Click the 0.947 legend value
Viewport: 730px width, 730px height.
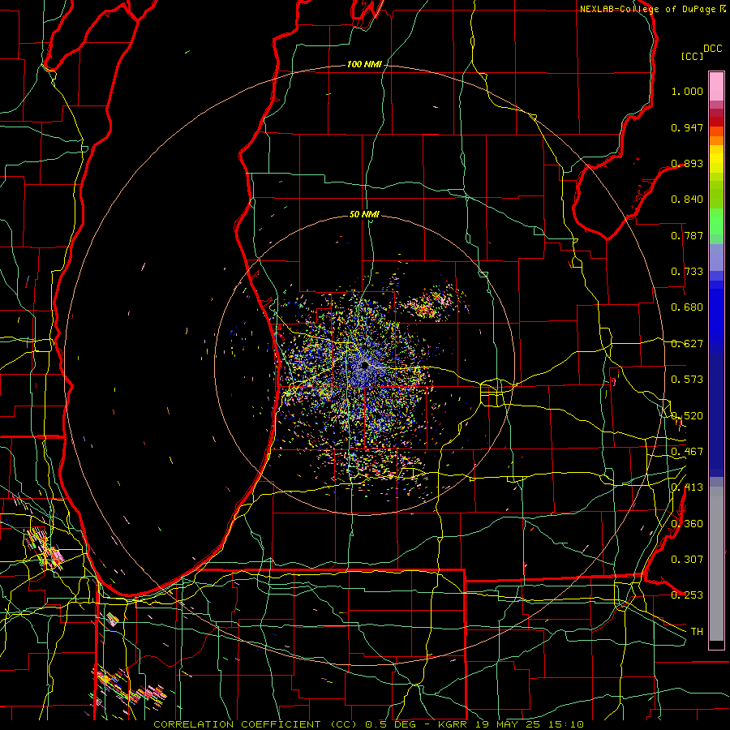coord(687,127)
